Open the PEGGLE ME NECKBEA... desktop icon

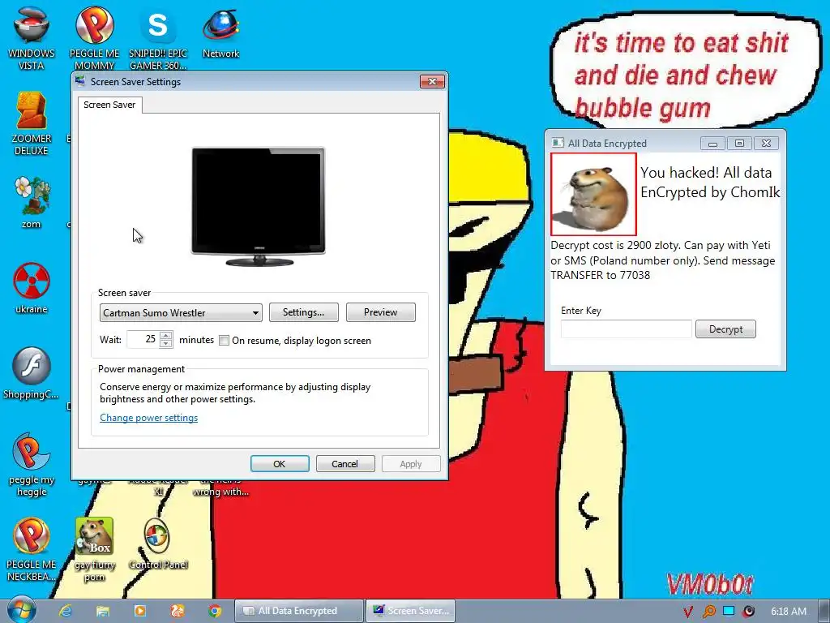[x=32, y=549]
